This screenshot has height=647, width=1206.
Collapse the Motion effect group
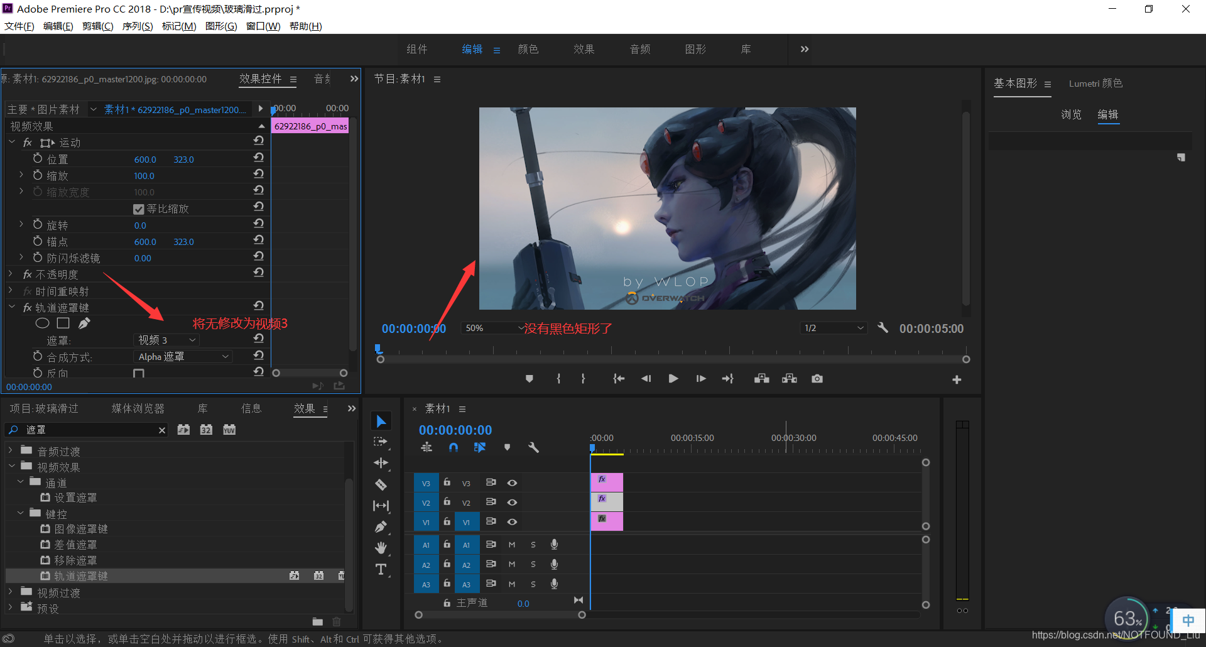click(x=12, y=143)
